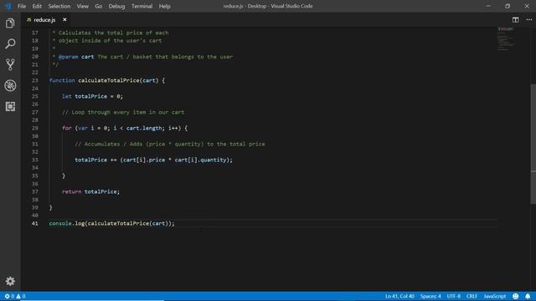Open the Manage gear menu

tap(10, 281)
